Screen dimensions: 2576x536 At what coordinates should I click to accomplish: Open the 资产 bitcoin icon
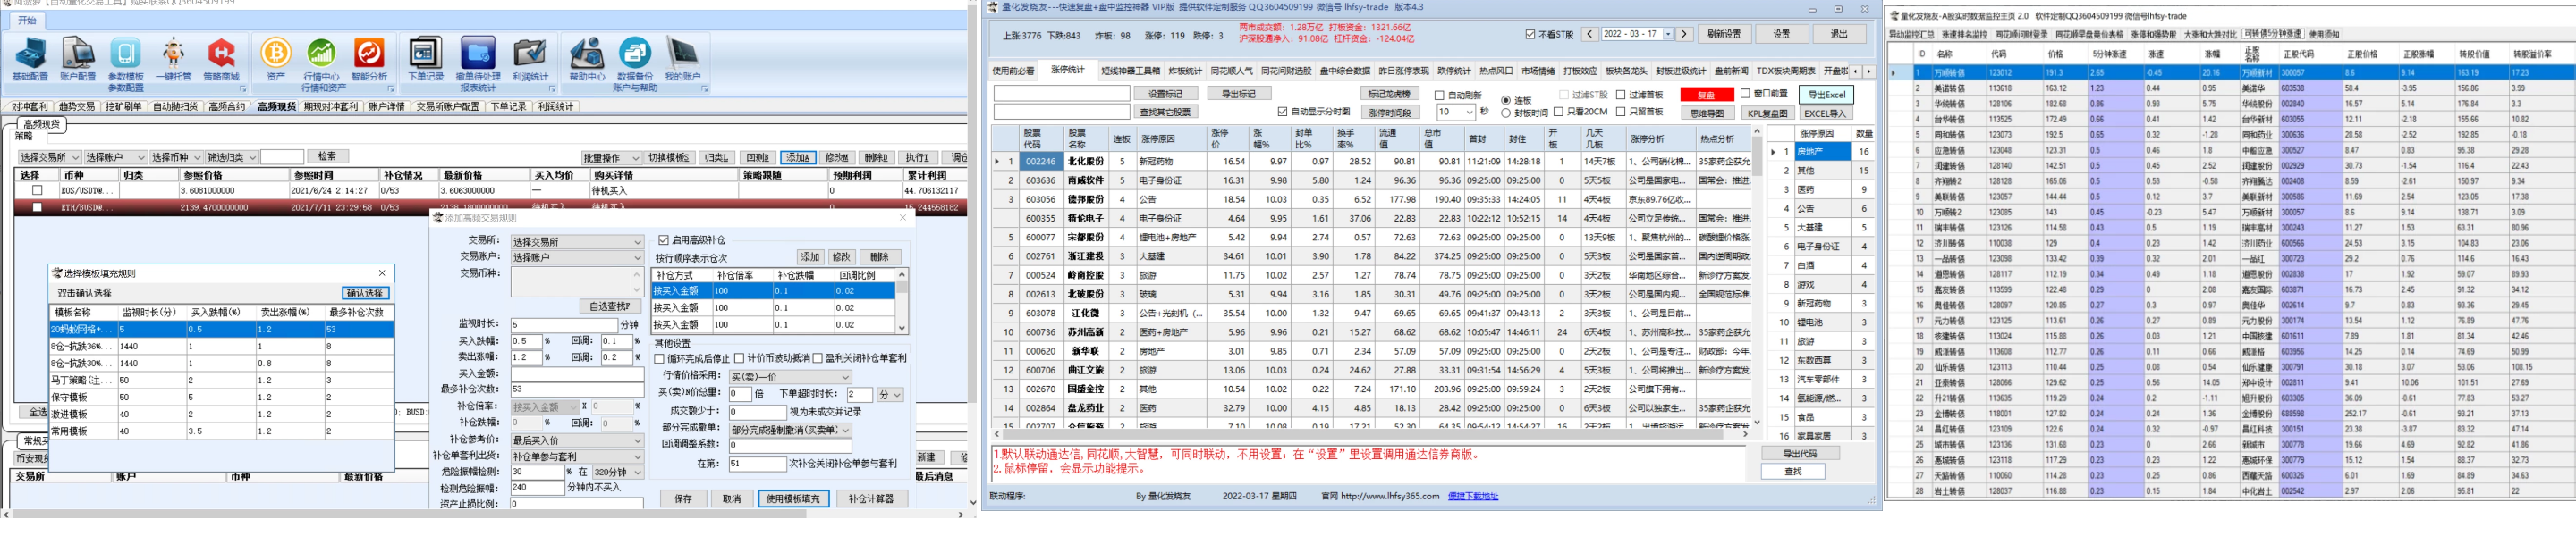point(276,60)
